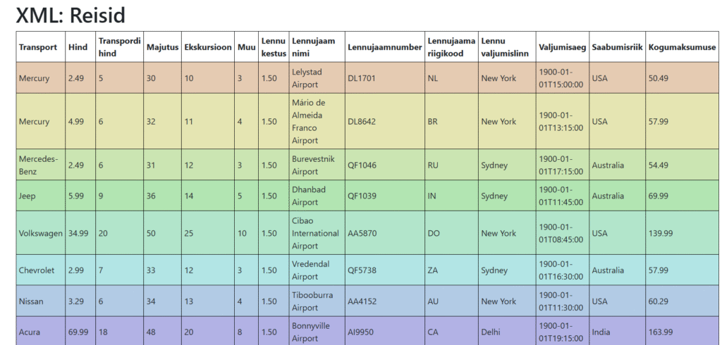Click flight number AI9950

(362, 332)
